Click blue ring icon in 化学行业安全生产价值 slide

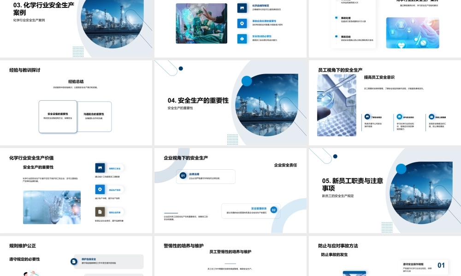[x=100, y=190]
